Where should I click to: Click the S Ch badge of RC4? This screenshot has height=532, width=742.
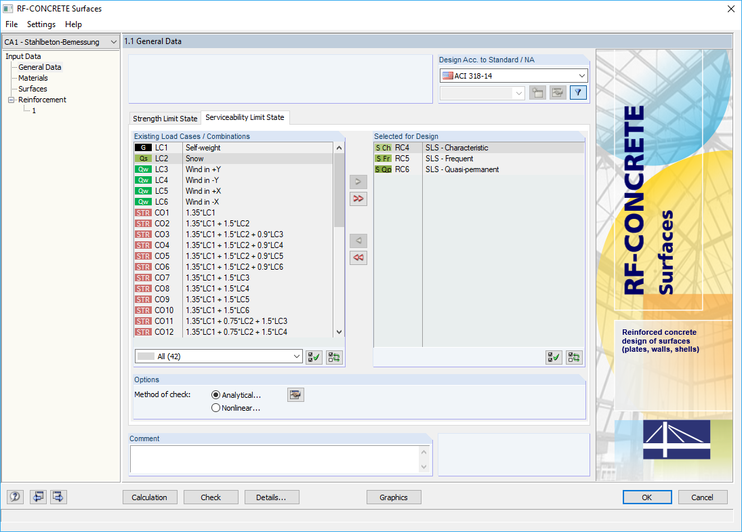(x=384, y=148)
